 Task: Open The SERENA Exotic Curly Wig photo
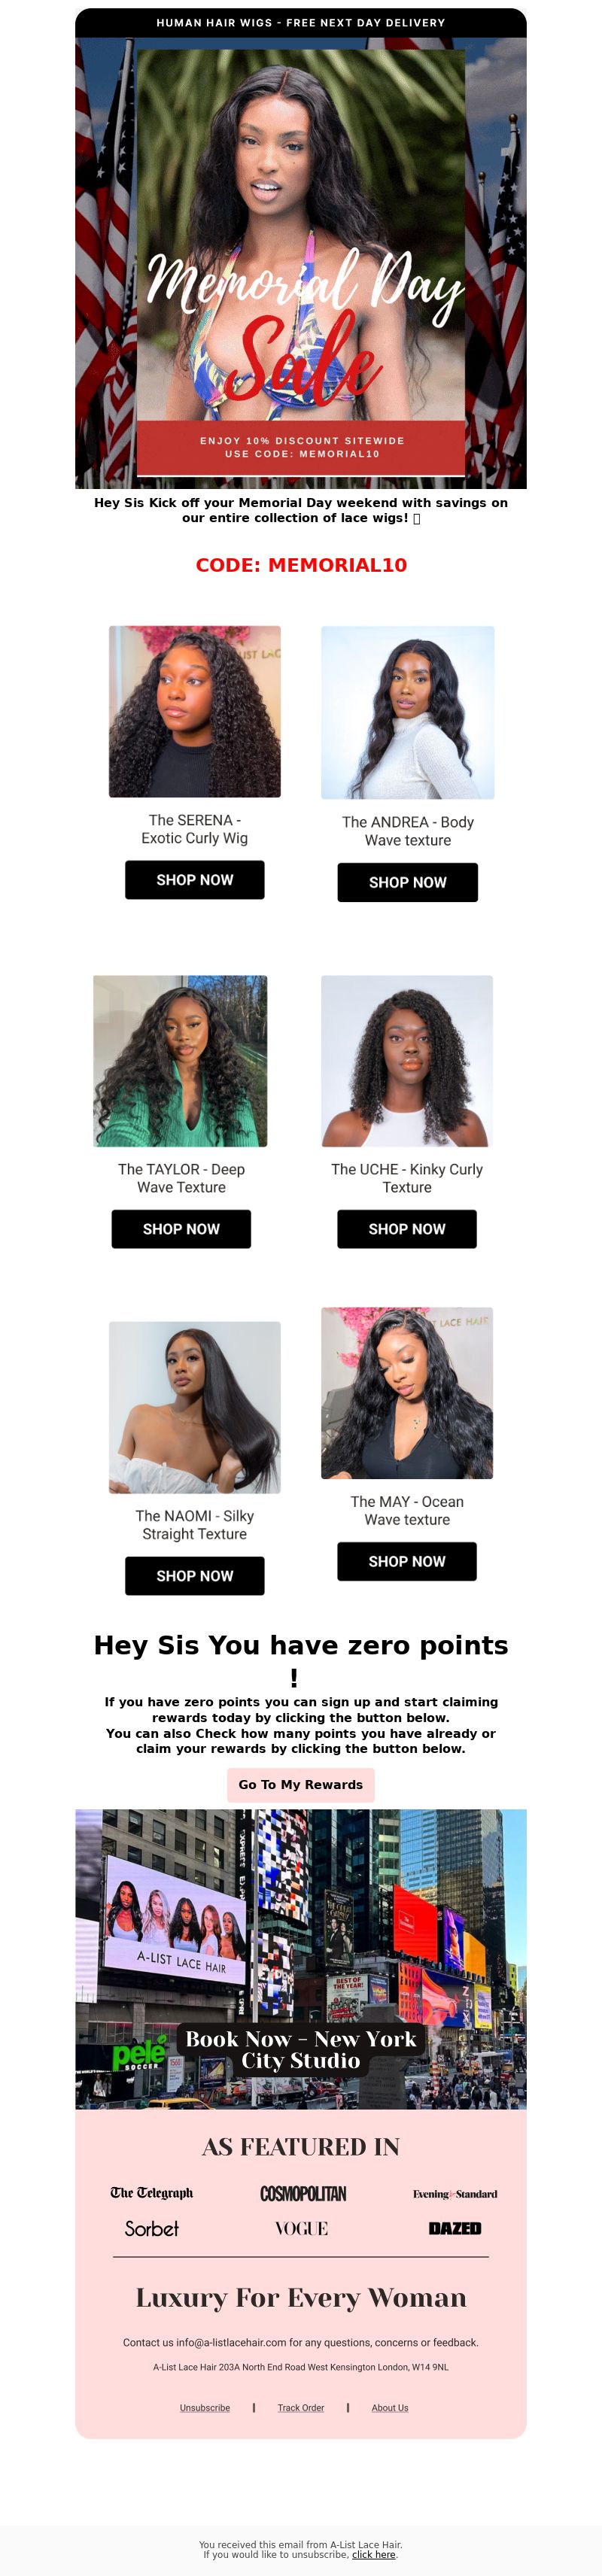tap(195, 711)
